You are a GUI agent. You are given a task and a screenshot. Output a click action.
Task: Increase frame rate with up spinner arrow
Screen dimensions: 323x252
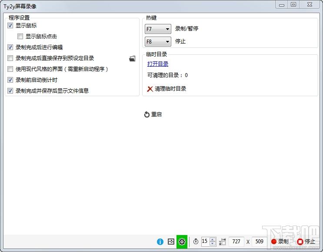click(213, 239)
